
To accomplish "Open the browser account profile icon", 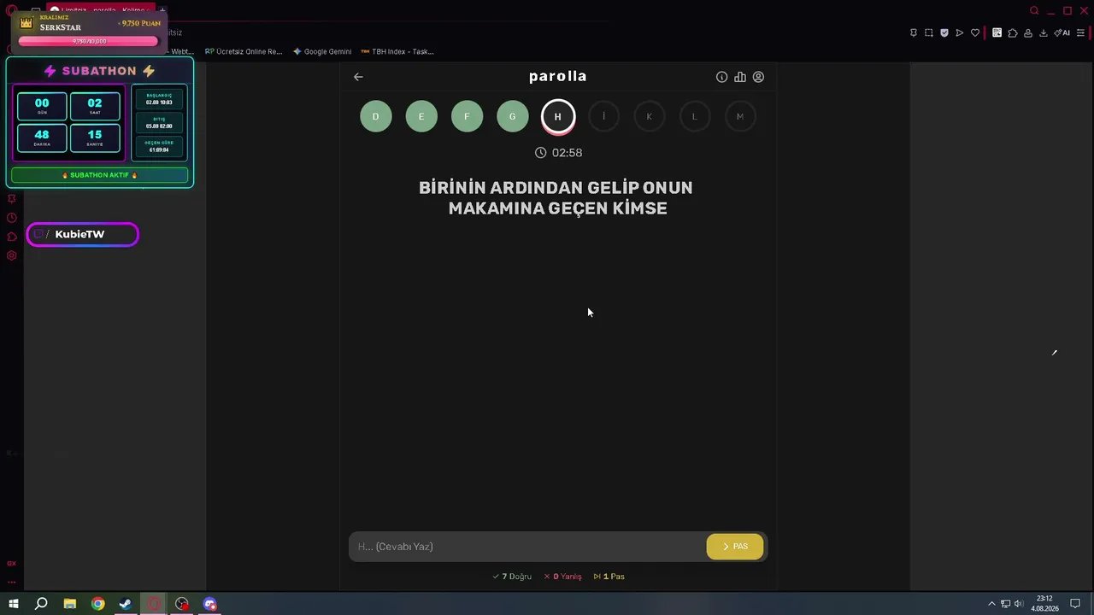I will [x=1028, y=32].
